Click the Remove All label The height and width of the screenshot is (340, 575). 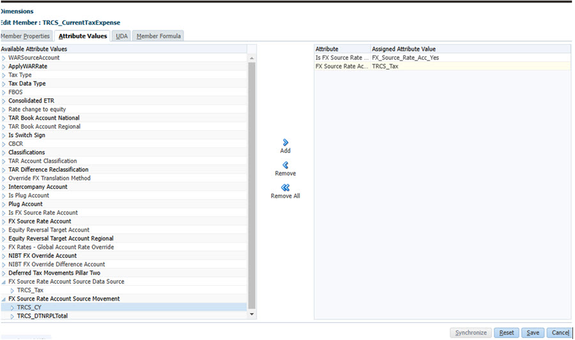coord(286,196)
